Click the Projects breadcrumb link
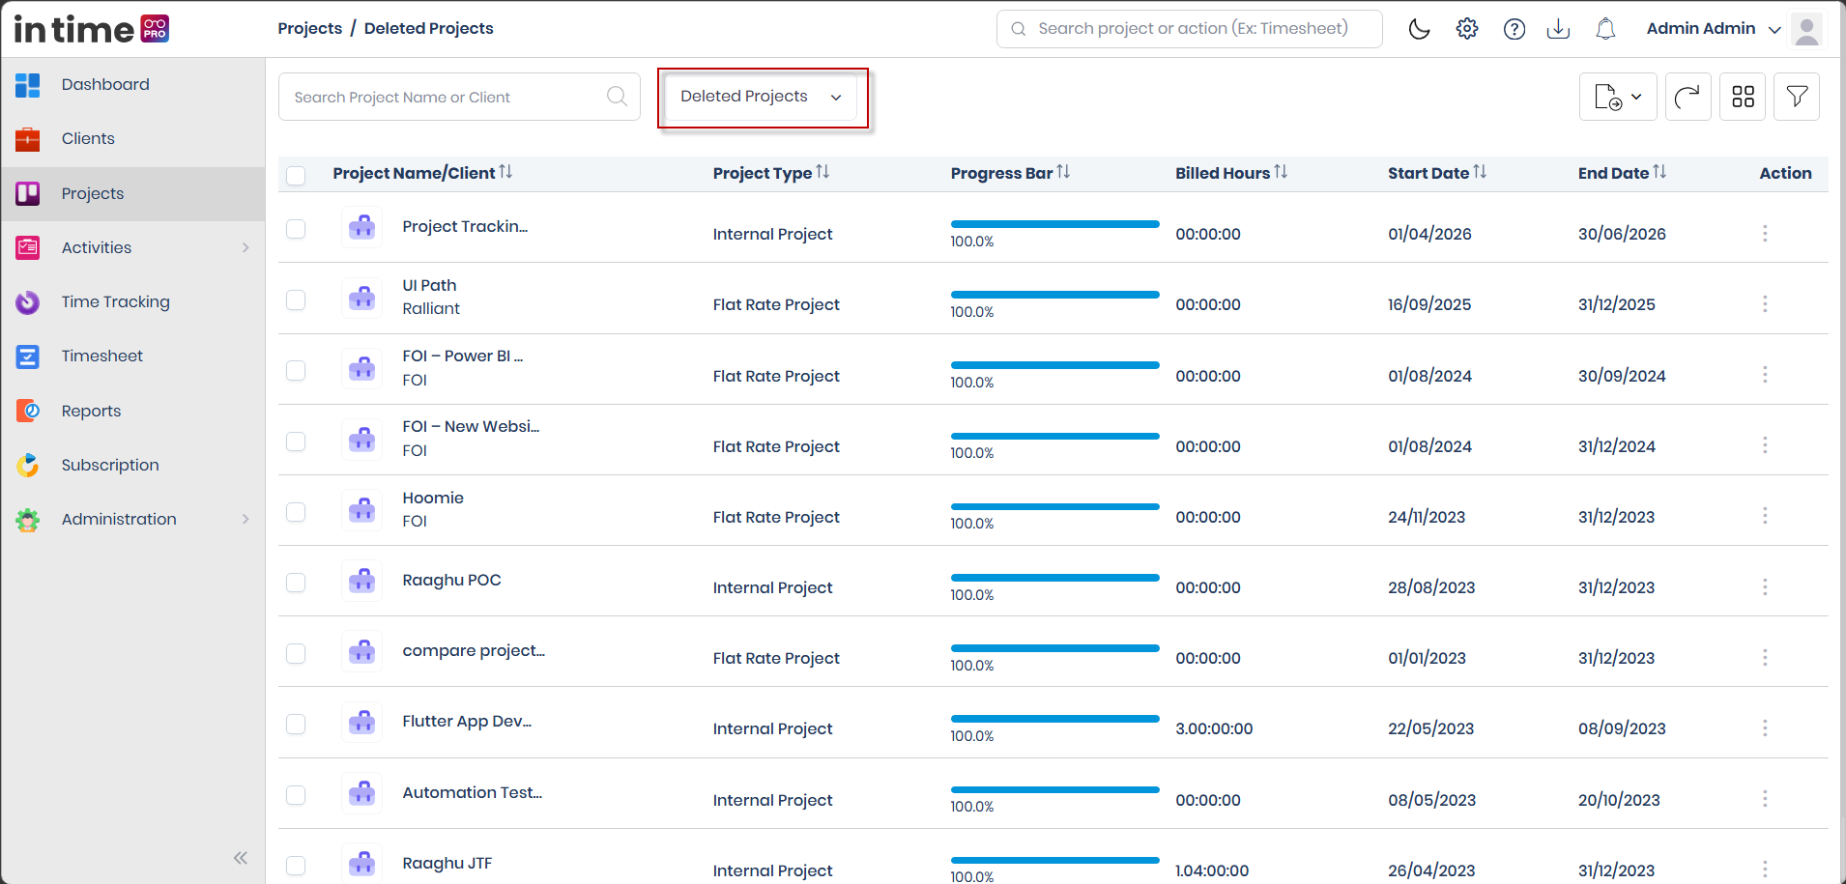 point(309,29)
